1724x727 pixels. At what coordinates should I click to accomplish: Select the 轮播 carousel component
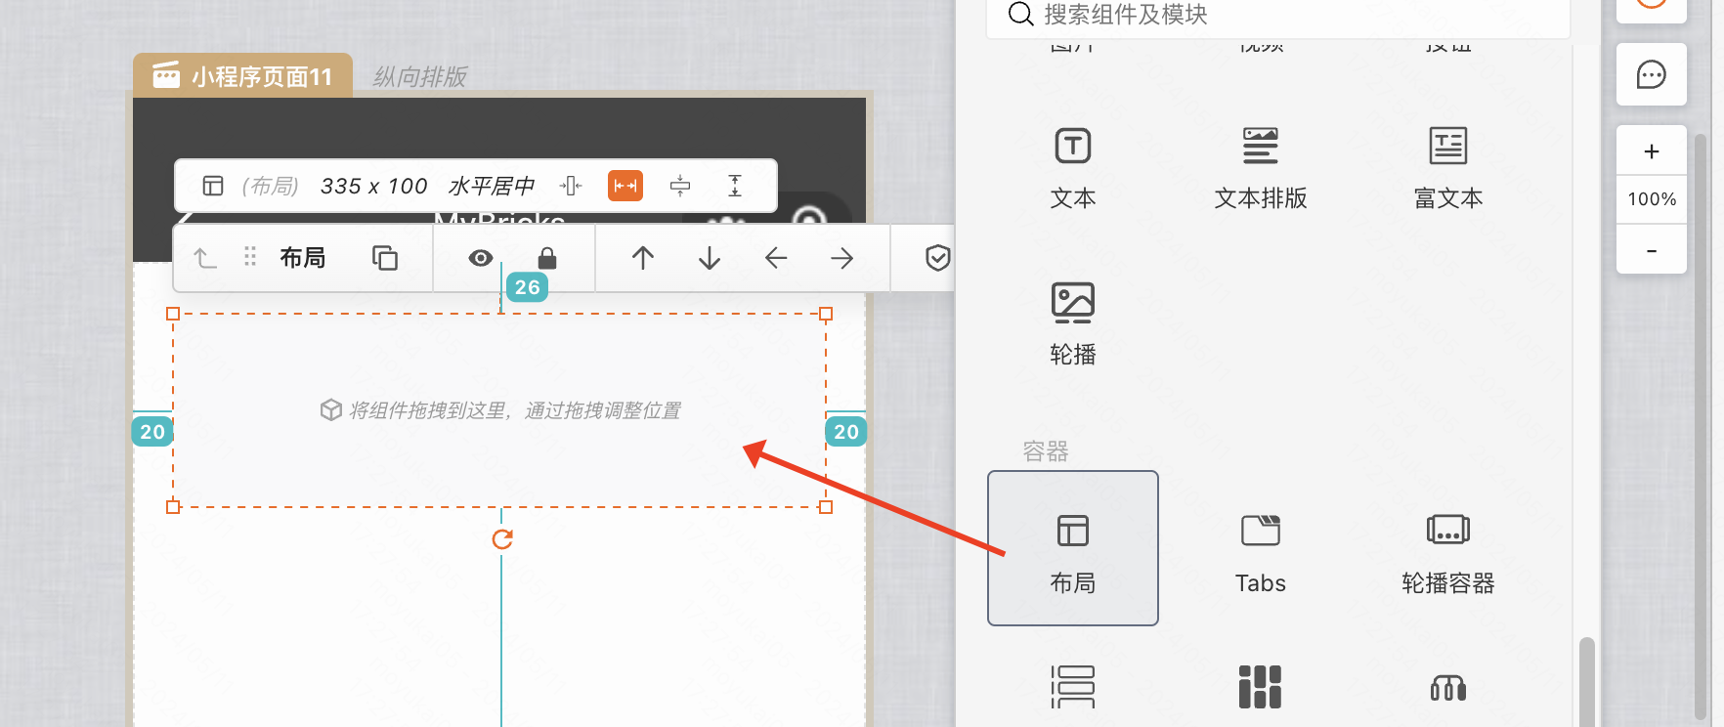click(x=1073, y=324)
